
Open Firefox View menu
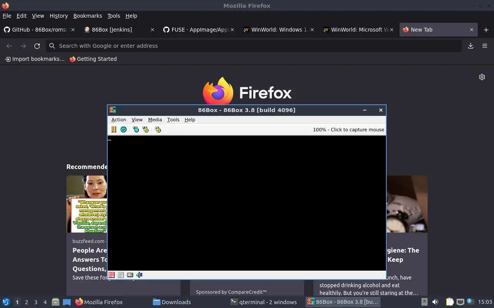point(38,16)
